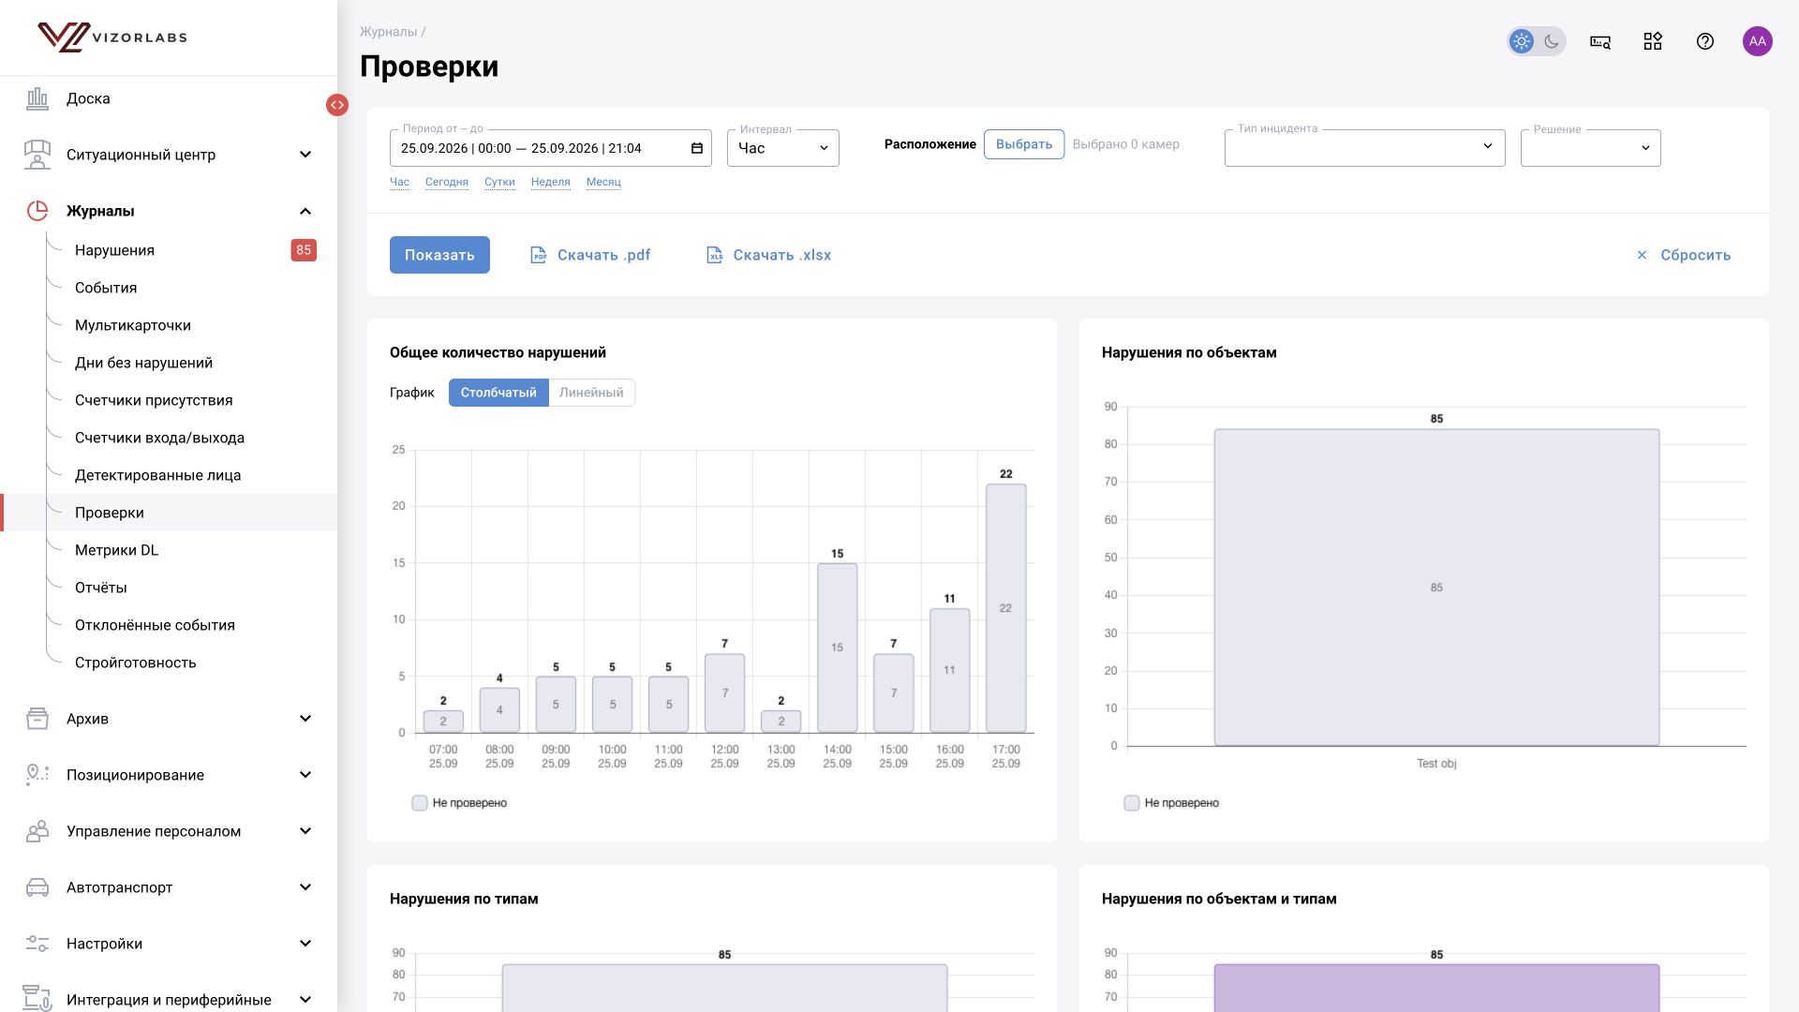
Task: Open the Решение dropdown
Action: coord(1591,148)
